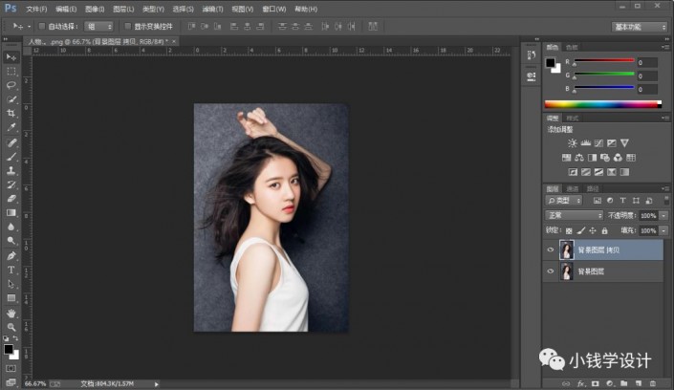Open the 类型 layer filter dropdown
Viewport: 674px width, 390px height.
(x=564, y=201)
